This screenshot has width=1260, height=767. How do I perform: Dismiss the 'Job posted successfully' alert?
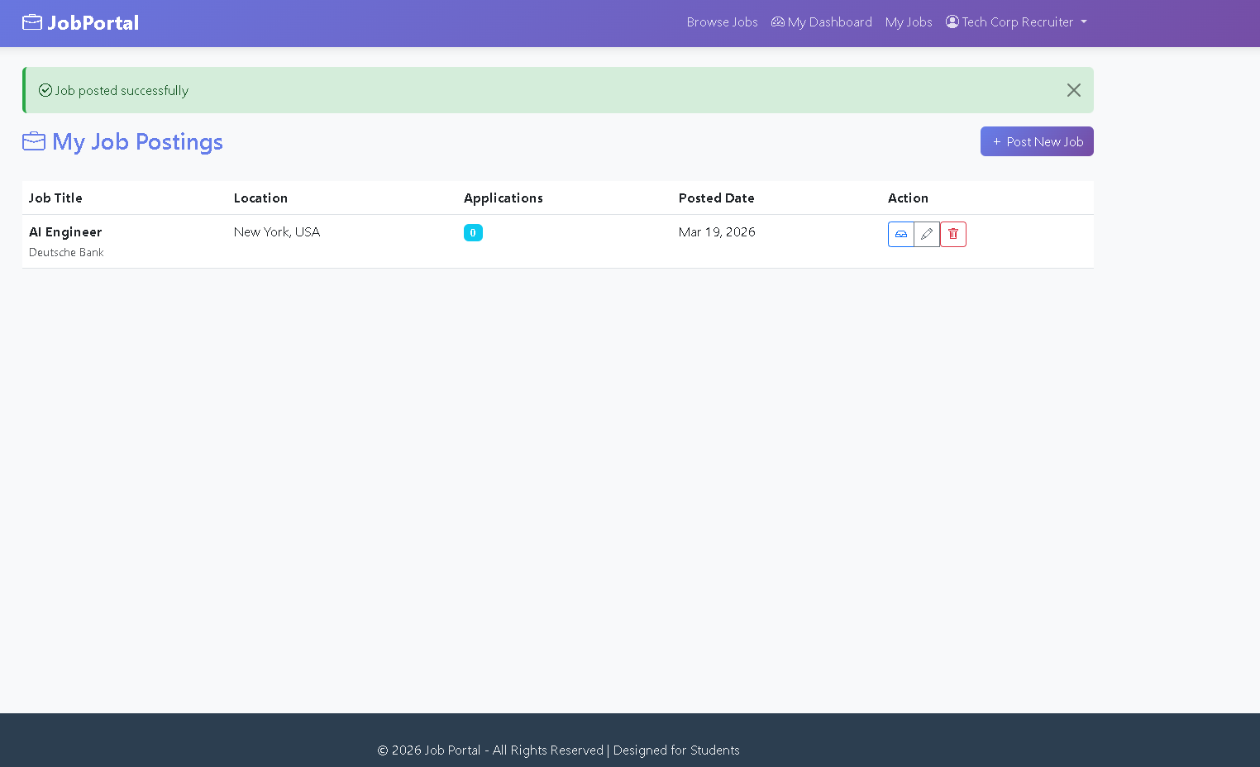click(x=1073, y=90)
